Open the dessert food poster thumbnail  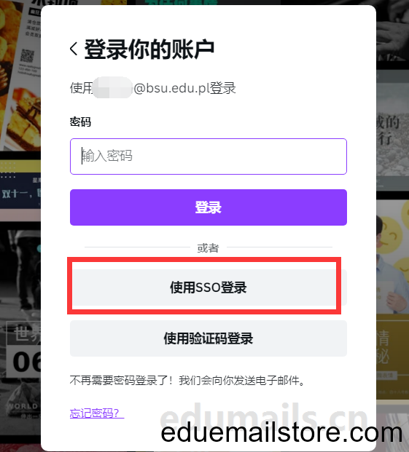[20, 75]
